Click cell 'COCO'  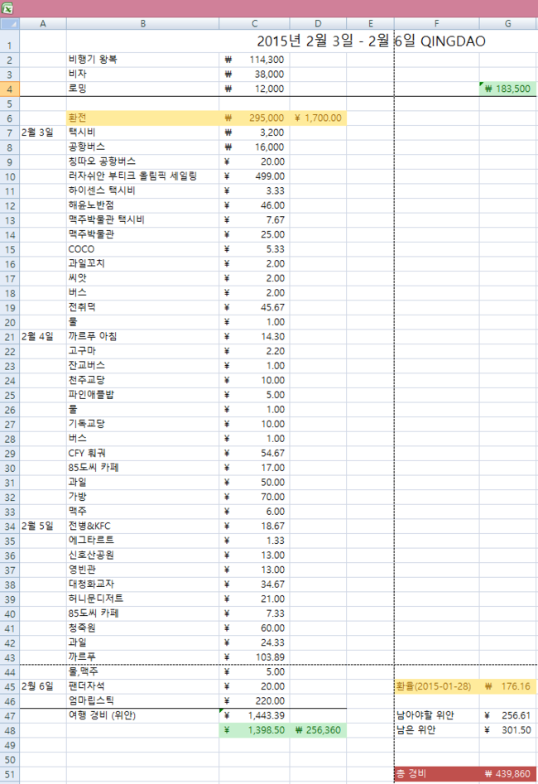[x=142, y=249]
